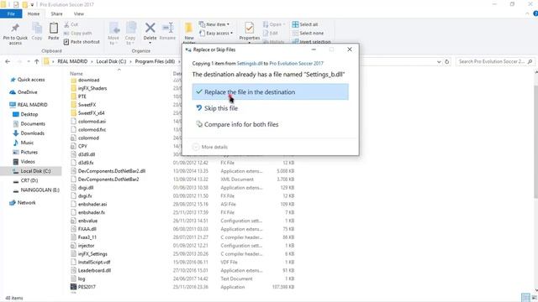538x302 pixels.
Task: Choose Replace the file in the destination
Action: coord(271,91)
